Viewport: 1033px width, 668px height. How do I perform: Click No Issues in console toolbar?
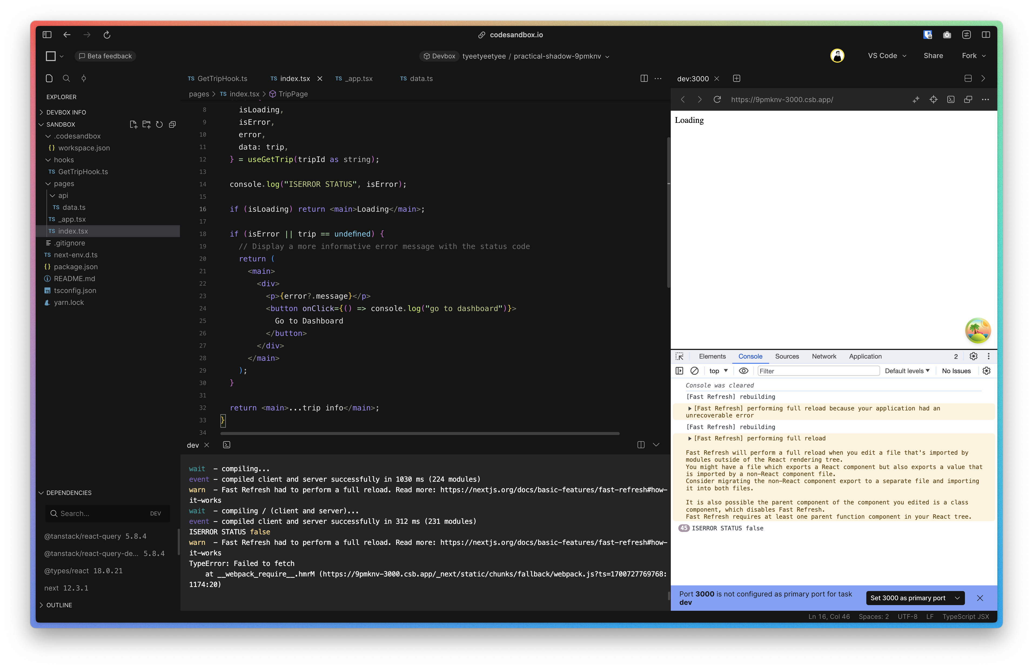pyautogui.click(x=956, y=371)
